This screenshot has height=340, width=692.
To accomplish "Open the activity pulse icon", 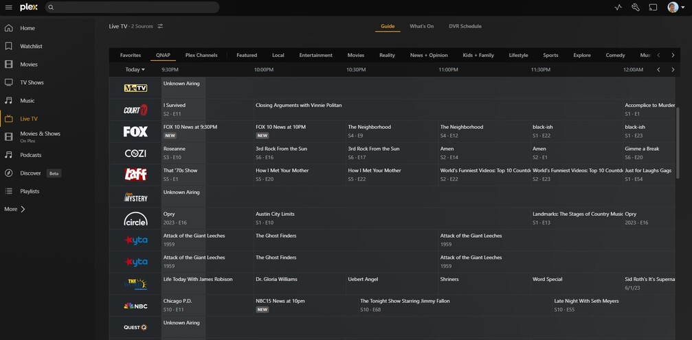I will [x=618, y=8].
